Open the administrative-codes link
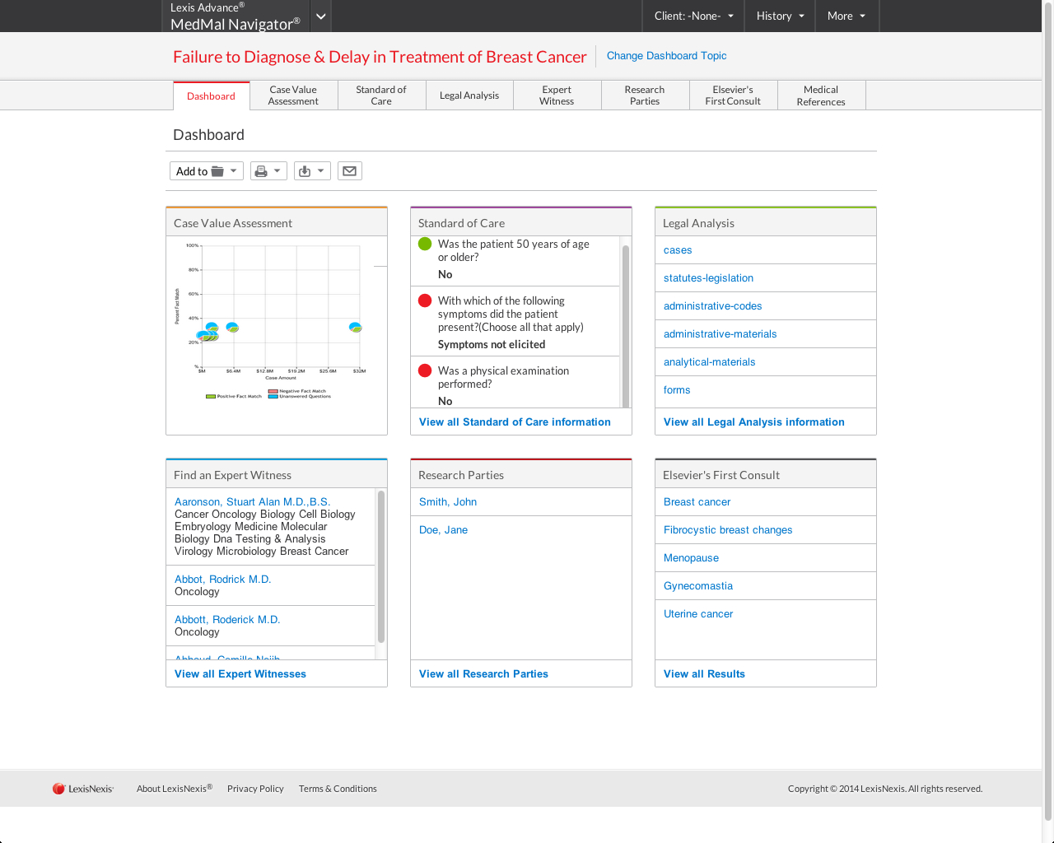This screenshot has height=843, width=1054. 712,306
